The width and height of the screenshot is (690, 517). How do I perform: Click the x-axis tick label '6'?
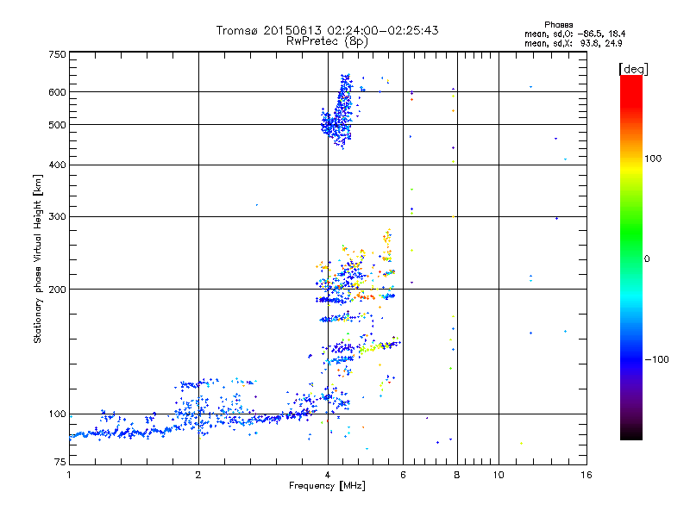pyautogui.click(x=403, y=475)
